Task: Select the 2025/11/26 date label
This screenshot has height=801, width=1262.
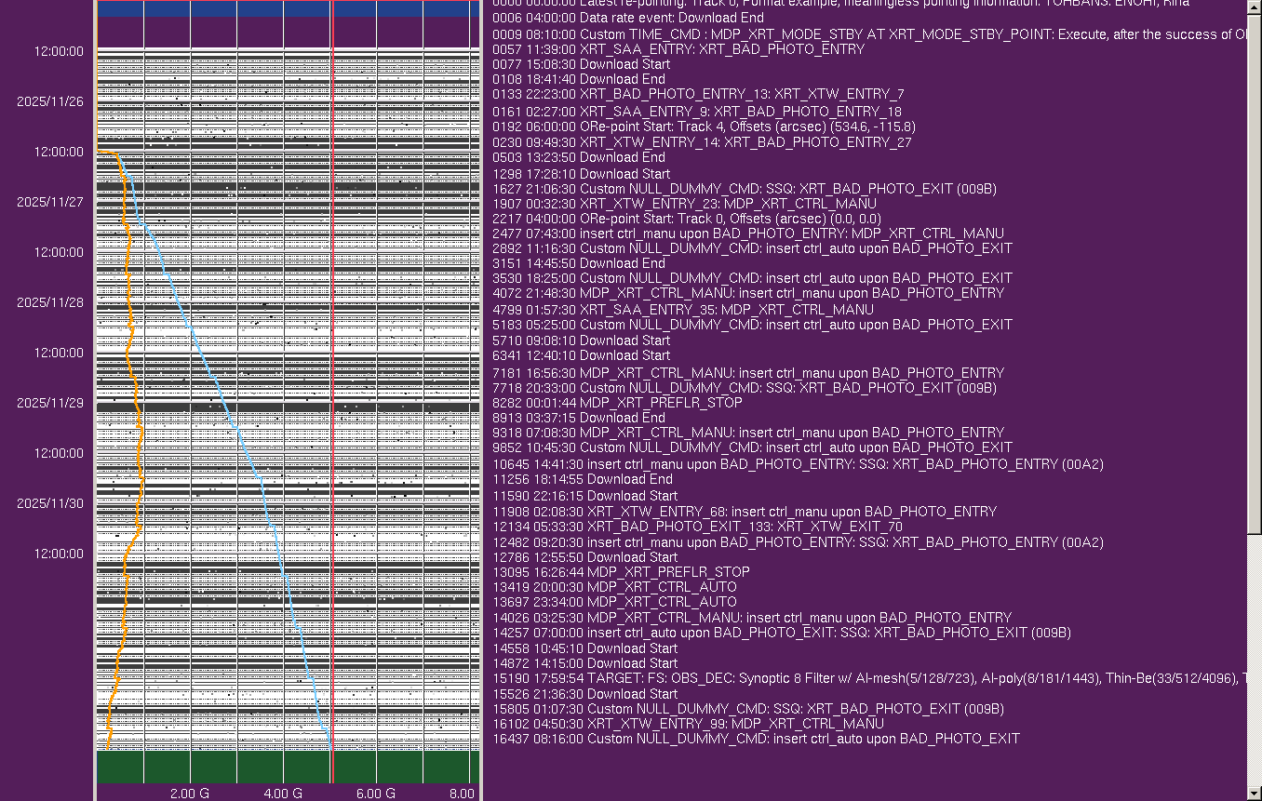Action: coord(50,101)
